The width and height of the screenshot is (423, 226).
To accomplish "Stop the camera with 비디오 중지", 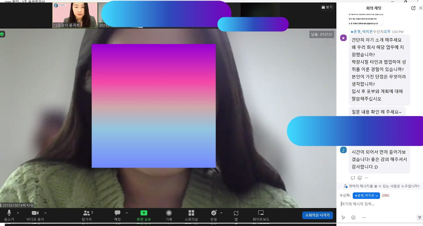I will (35, 215).
